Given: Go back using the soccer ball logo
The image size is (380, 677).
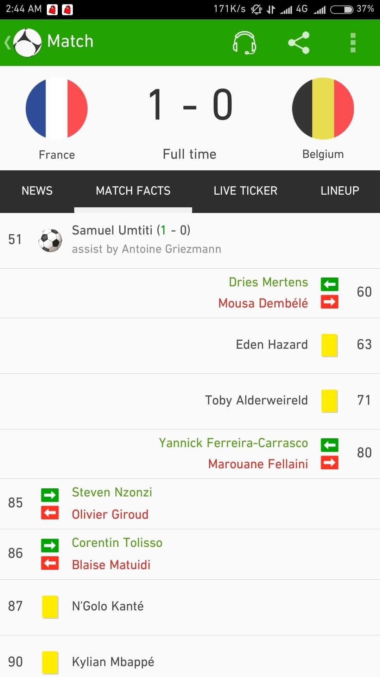Looking at the screenshot, I should [27, 43].
